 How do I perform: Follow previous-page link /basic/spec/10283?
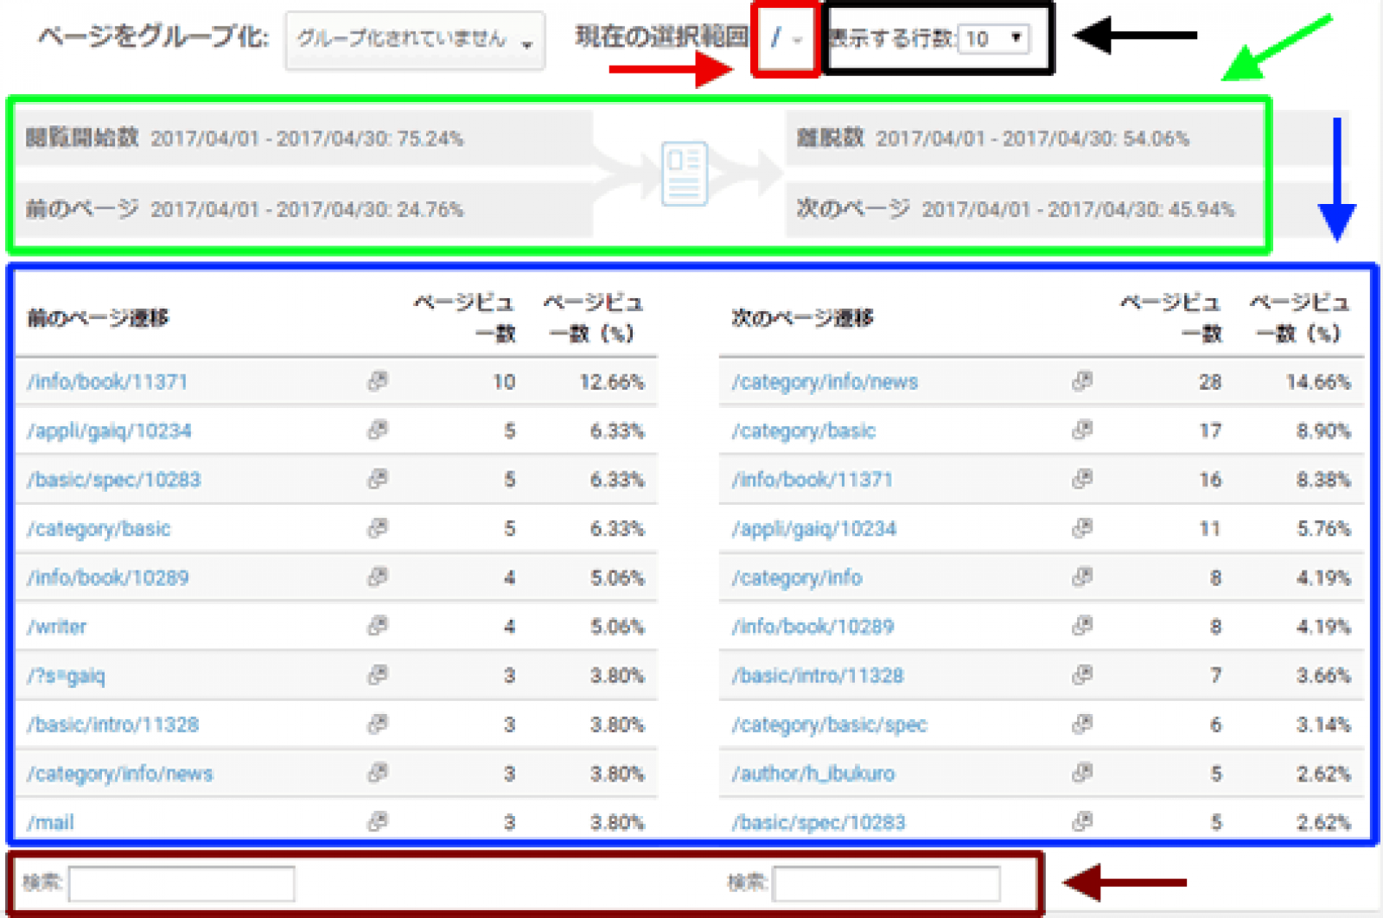pos(113,480)
